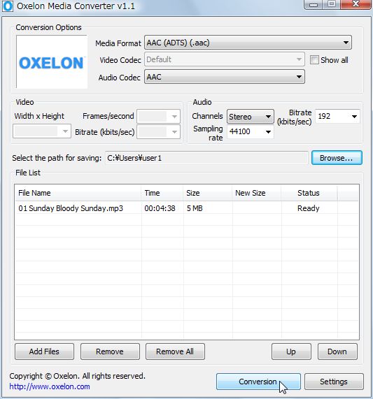Expand the audio Bitrate 192 dropdown
Screen dimensions: 373x399
[x=337, y=116]
